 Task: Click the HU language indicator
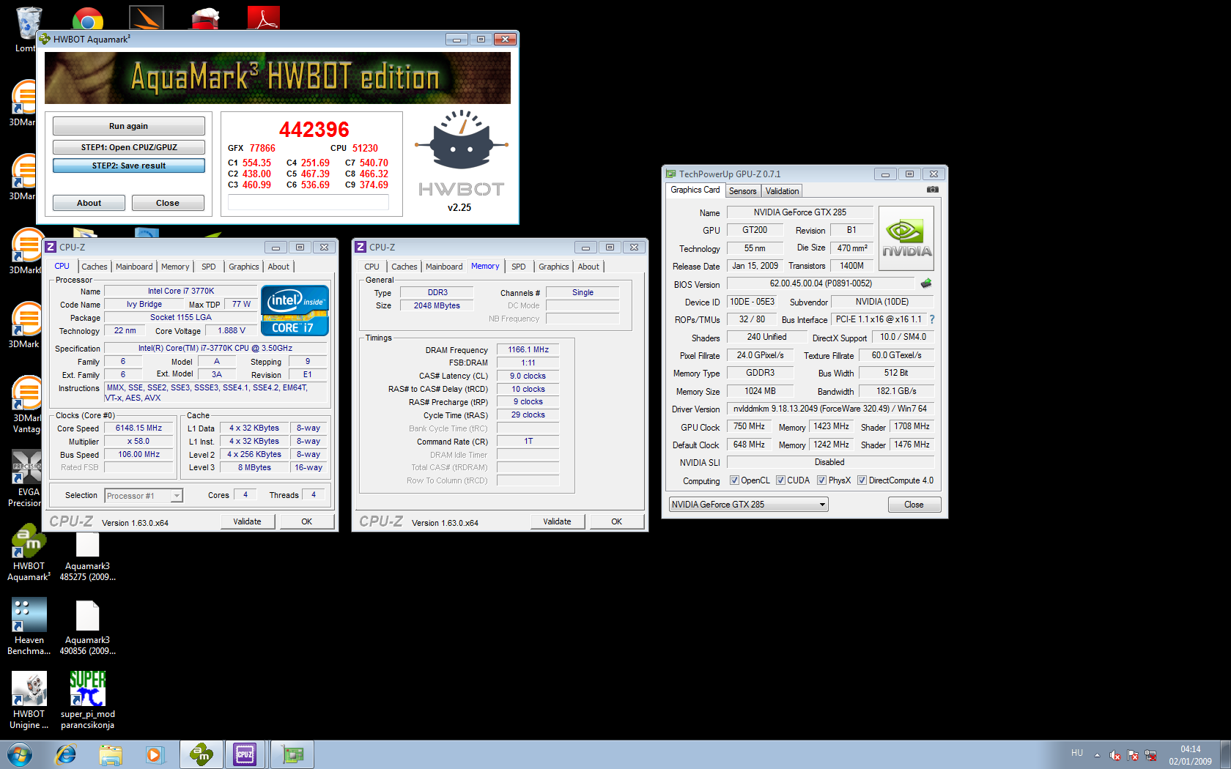tap(1076, 752)
